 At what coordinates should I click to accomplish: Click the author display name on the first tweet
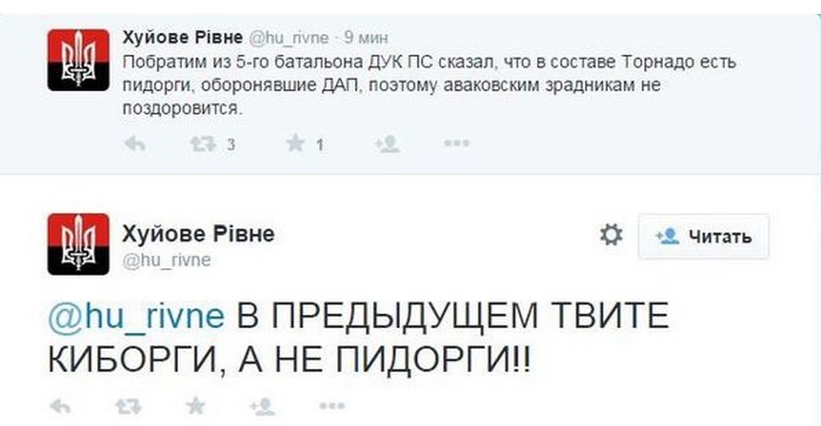(x=182, y=37)
